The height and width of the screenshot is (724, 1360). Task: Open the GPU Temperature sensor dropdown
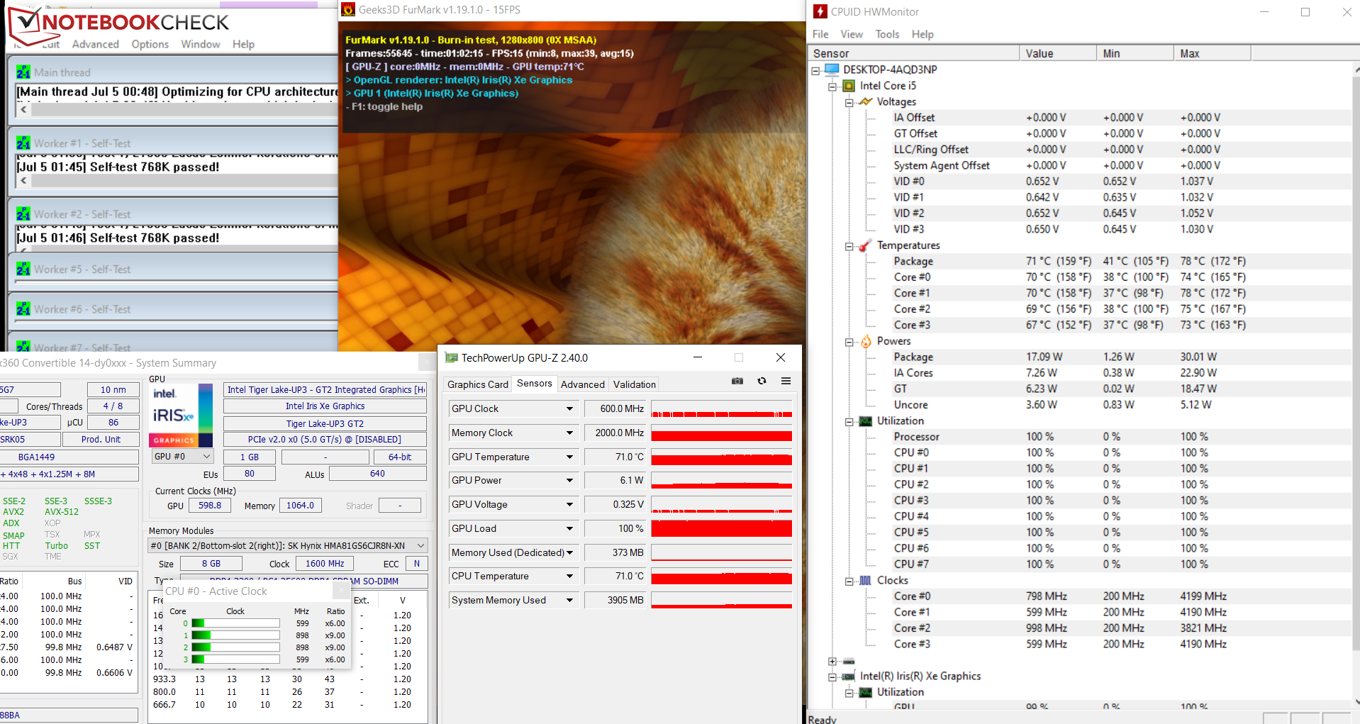[x=569, y=457]
